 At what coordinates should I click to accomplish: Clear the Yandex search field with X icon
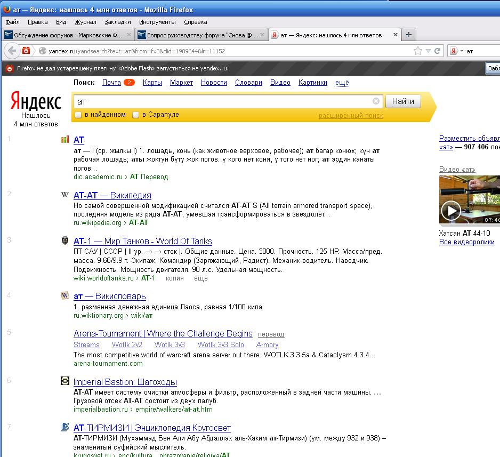376,101
